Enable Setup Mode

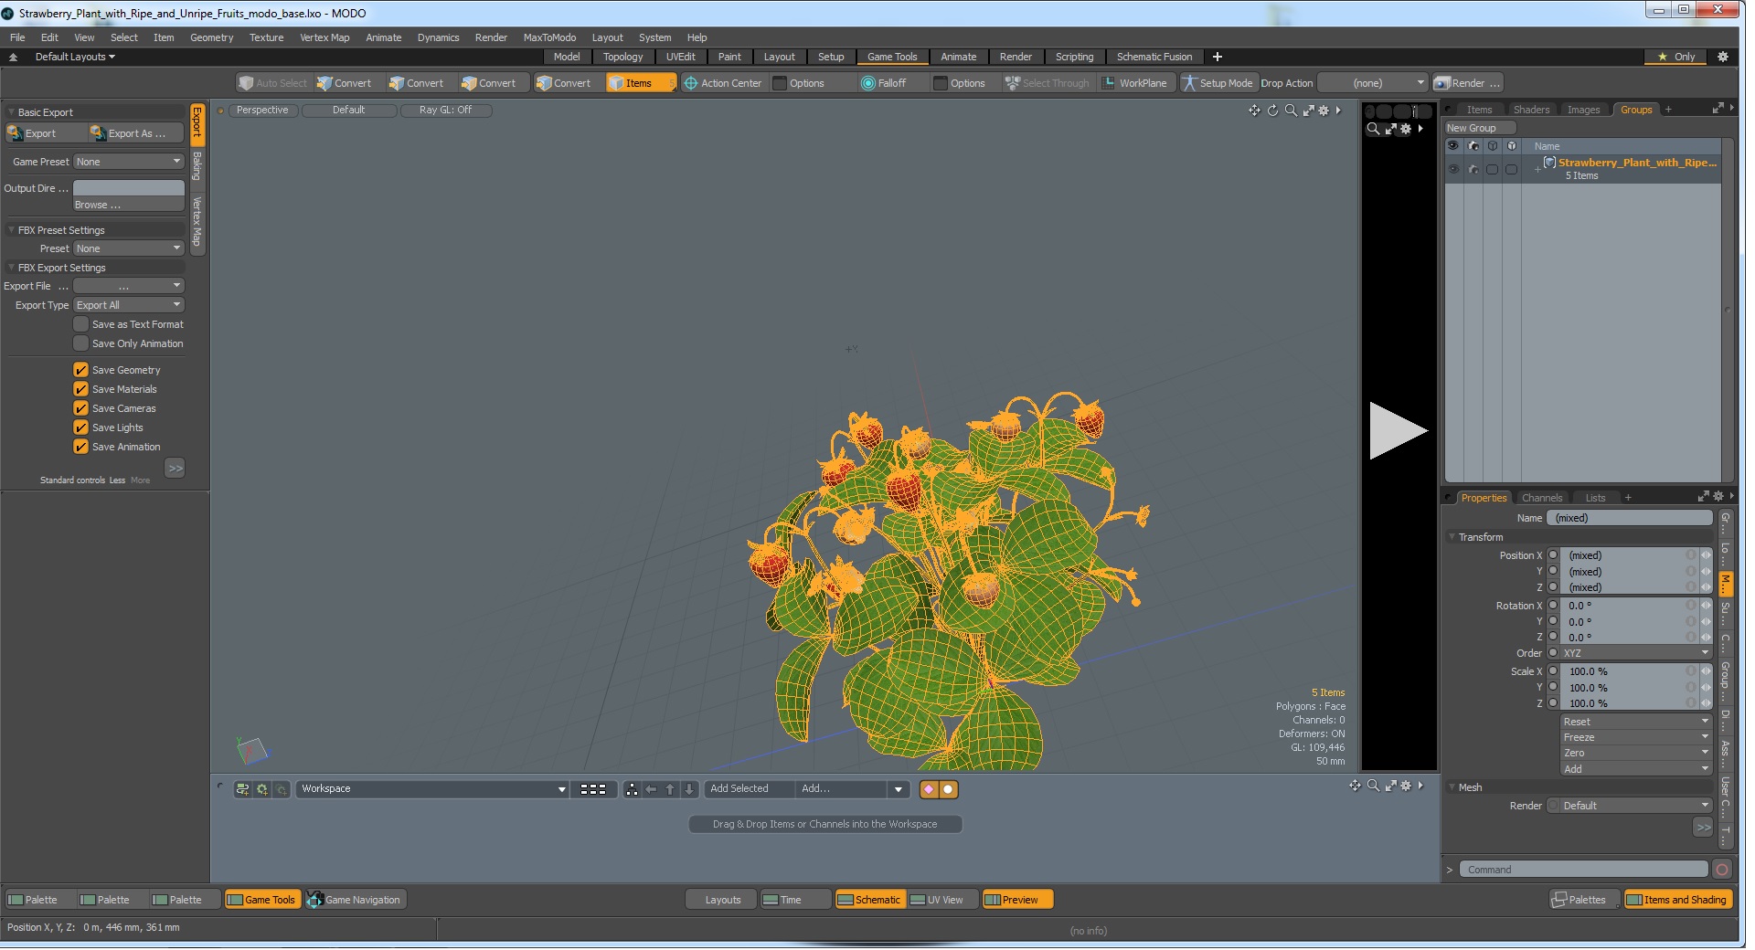(x=1218, y=83)
